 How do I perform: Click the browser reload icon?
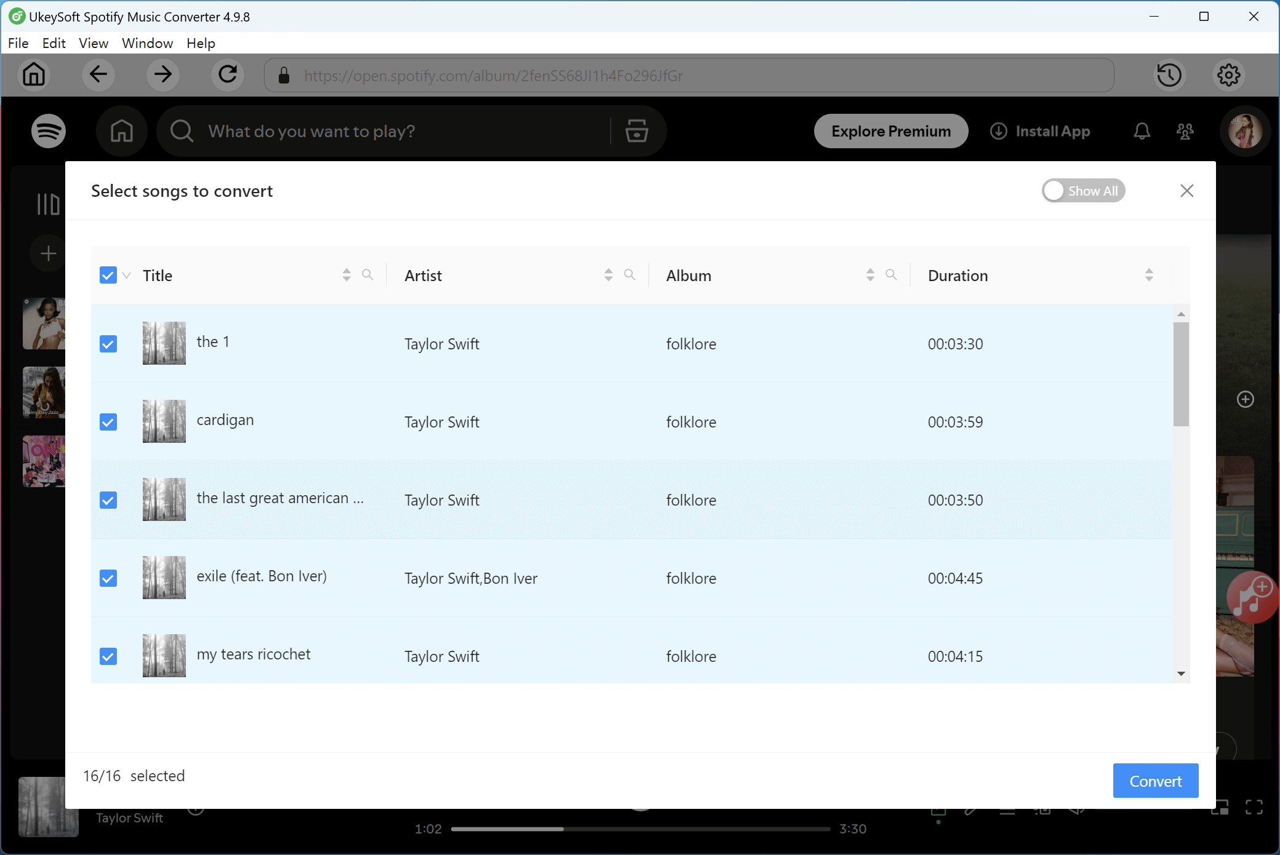pos(227,74)
